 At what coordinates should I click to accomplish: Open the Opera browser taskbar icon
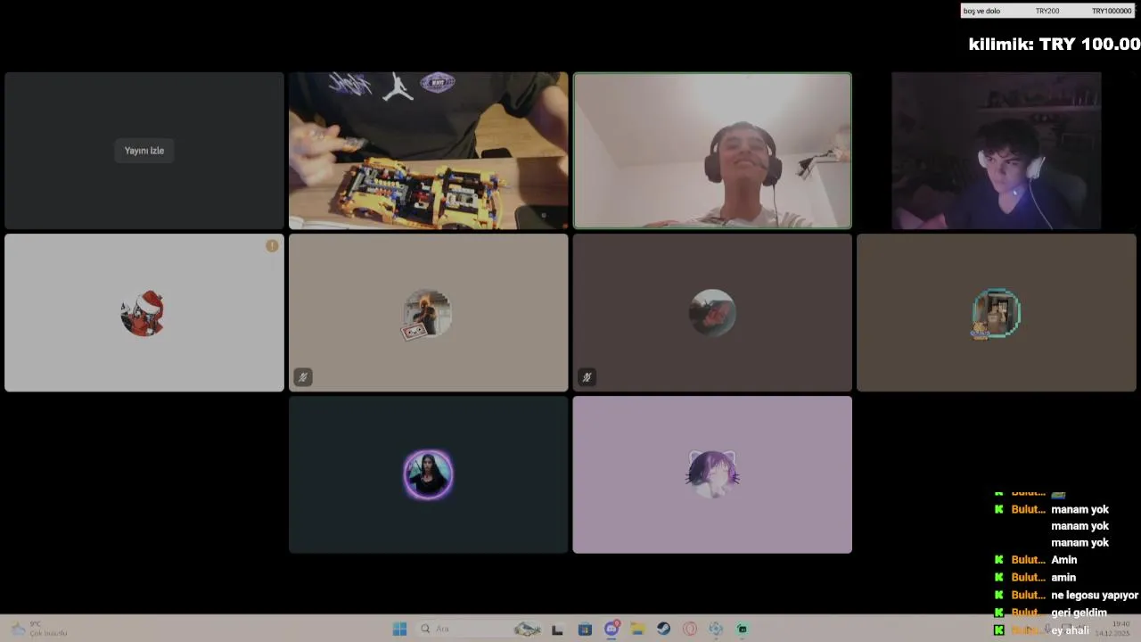click(x=689, y=629)
